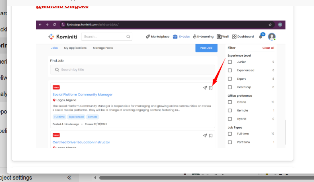
Task: Click the Search by title field
Action: [133, 70]
